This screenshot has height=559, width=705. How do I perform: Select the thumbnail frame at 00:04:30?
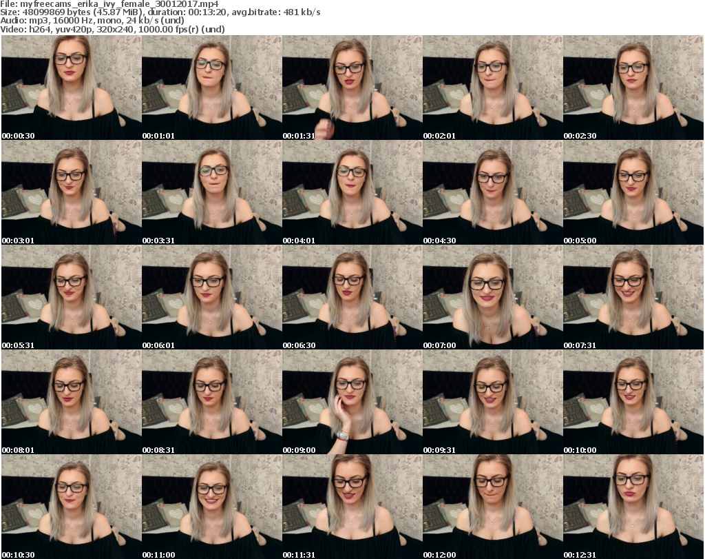click(493, 192)
